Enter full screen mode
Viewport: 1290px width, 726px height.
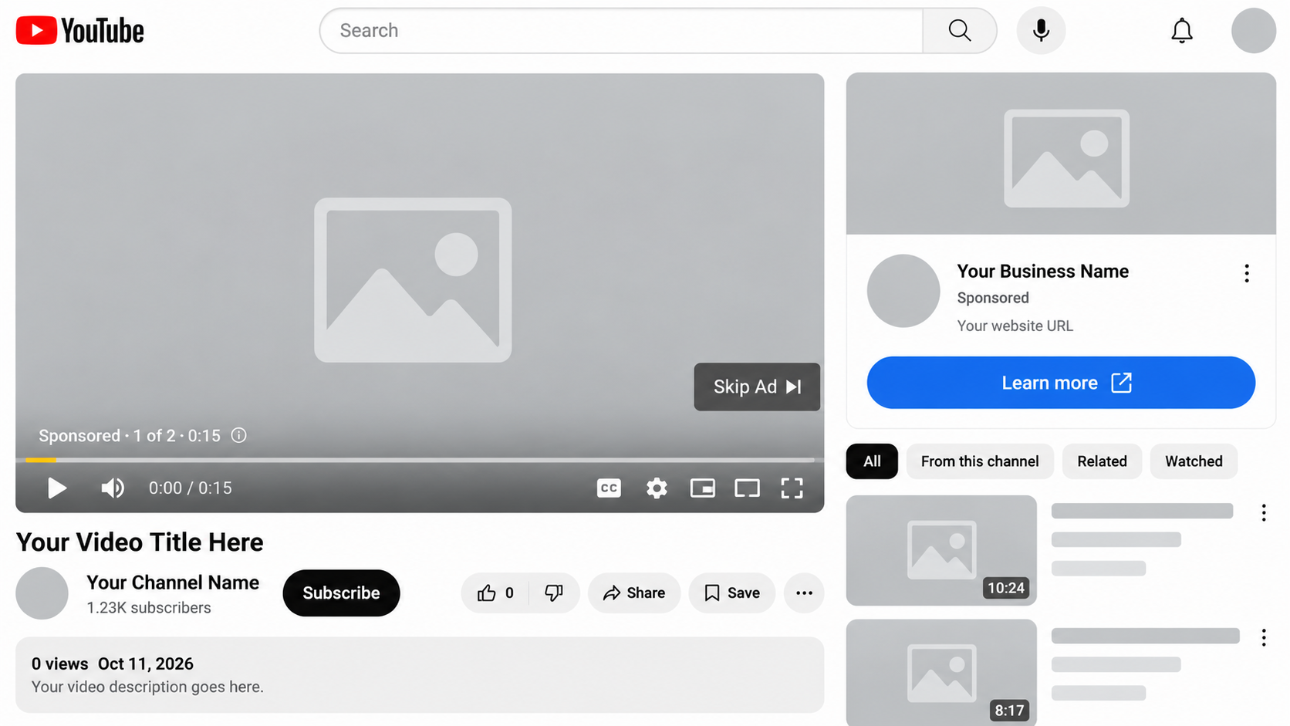[x=792, y=488]
